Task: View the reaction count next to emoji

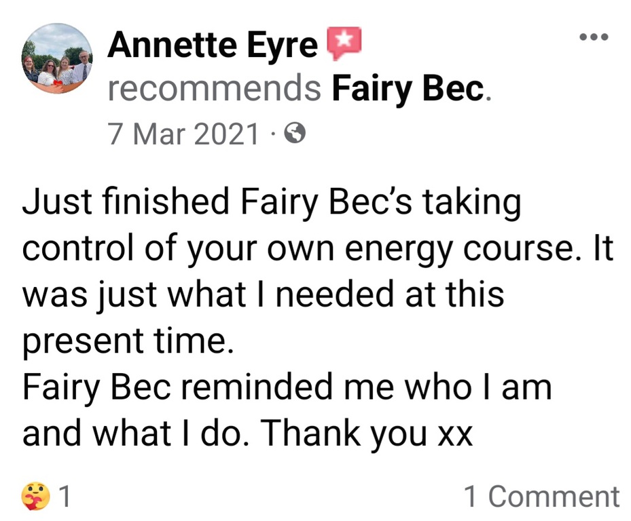Action: pyautogui.click(x=65, y=497)
